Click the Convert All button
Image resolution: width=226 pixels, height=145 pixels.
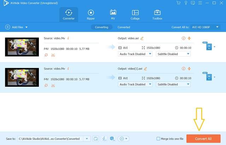click(x=203, y=139)
